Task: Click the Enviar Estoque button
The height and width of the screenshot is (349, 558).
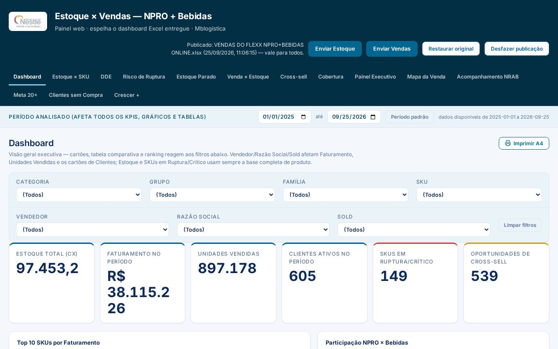Action: (x=335, y=49)
